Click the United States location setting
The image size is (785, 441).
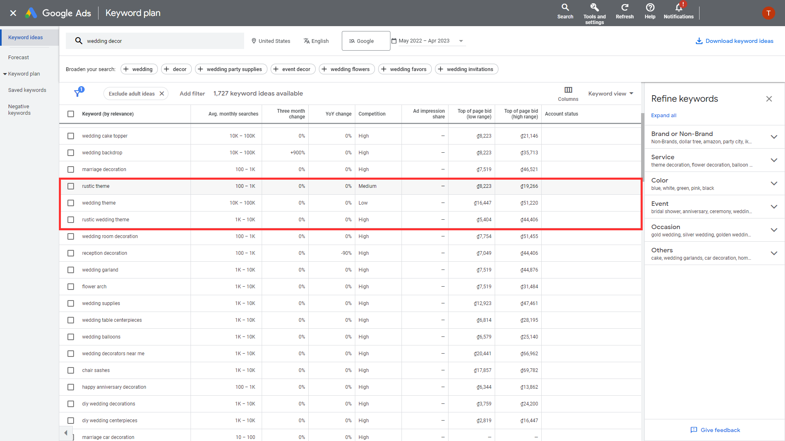tap(271, 41)
